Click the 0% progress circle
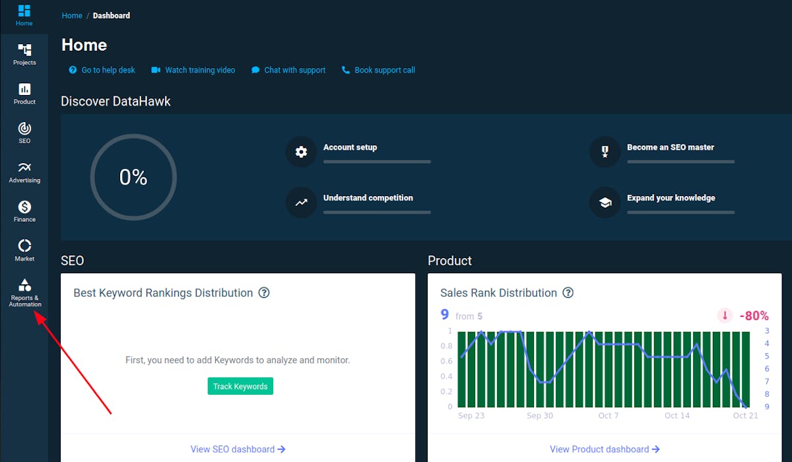Viewport: 792px width, 462px height. click(133, 177)
